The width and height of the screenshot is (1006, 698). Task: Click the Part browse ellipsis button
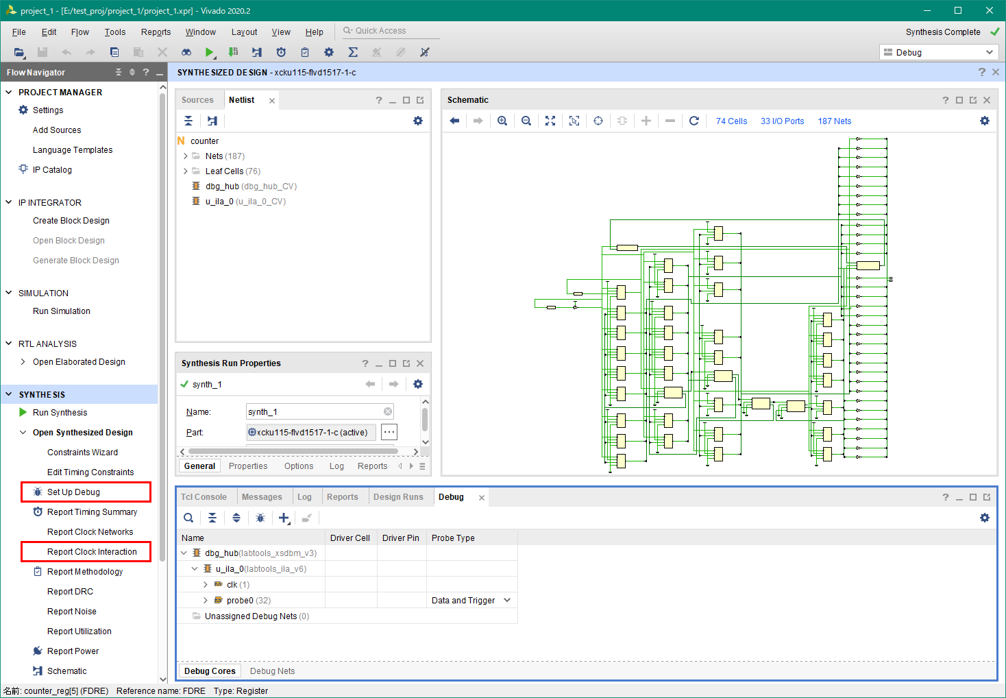389,432
